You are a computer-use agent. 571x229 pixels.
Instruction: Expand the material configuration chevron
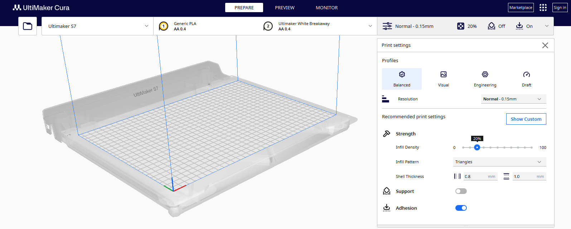tap(370, 26)
